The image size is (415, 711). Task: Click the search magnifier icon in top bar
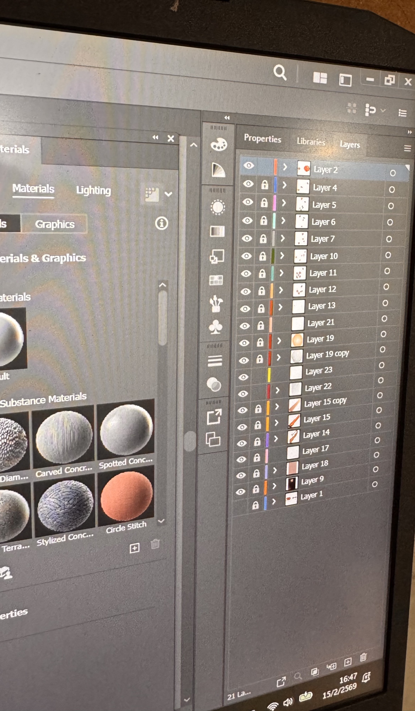[x=280, y=73]
